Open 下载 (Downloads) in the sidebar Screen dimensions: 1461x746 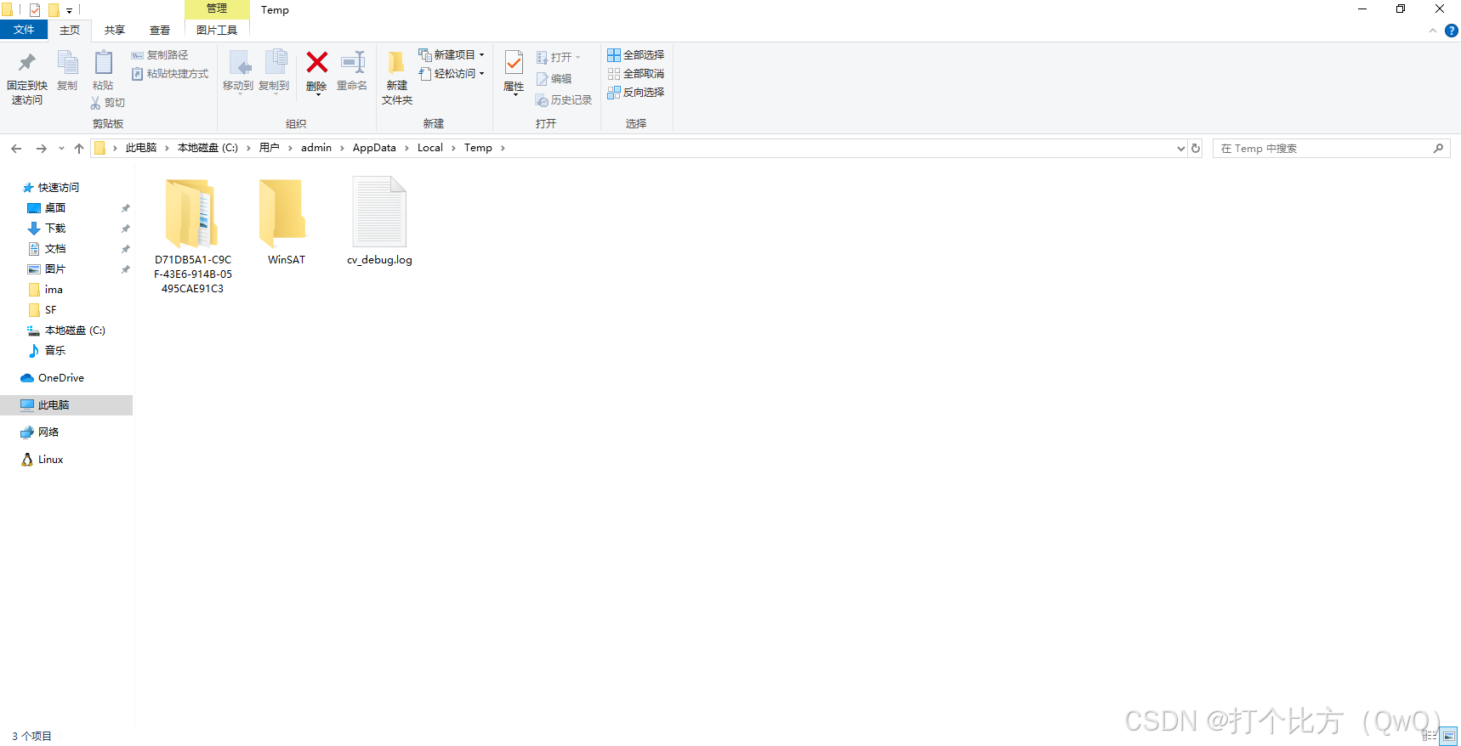pos(47,229)
